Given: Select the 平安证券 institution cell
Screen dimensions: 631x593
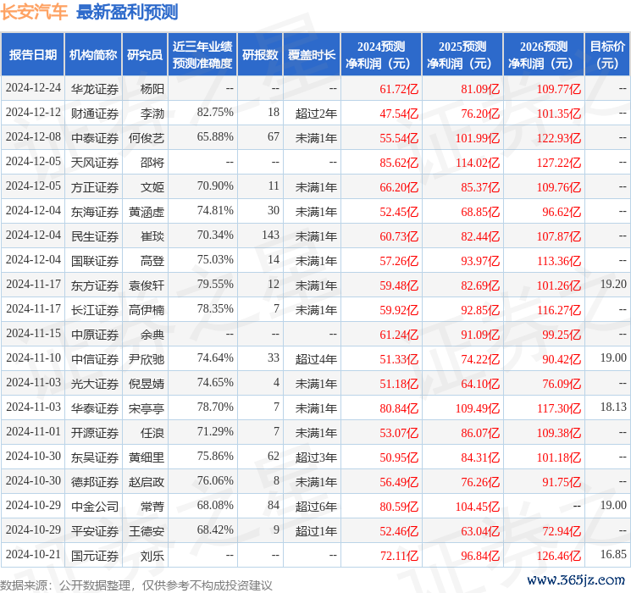Looking at the screenshot, I should coord(95,531).
